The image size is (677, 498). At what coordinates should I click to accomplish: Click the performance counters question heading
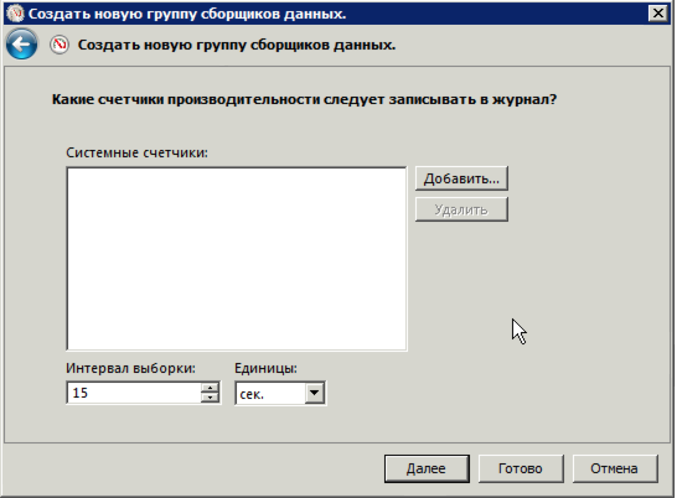[303, 100]
